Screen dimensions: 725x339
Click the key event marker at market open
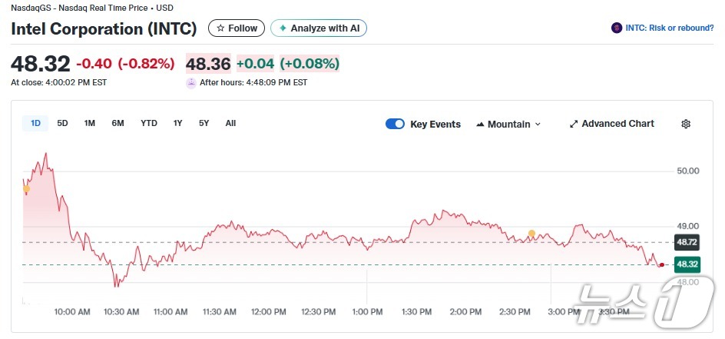(26, 188)
